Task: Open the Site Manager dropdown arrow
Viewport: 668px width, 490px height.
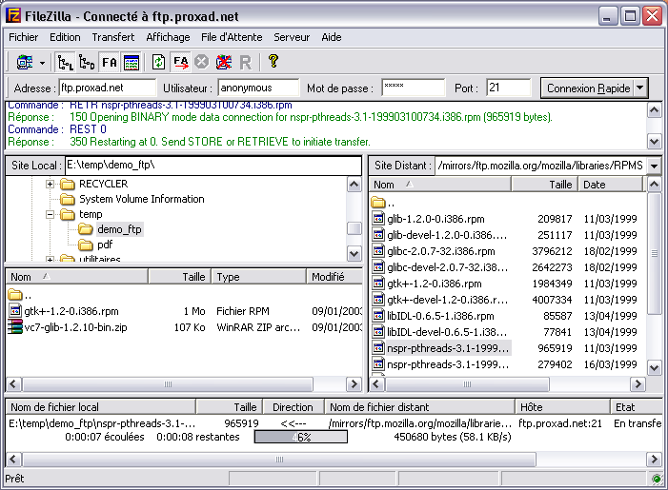Action: coord(42,63)
